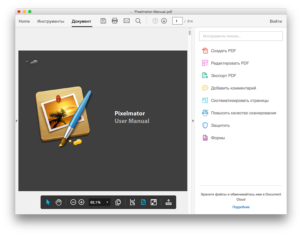Click the Protect shield icon

pyautogui.click(x=205, y=125)
